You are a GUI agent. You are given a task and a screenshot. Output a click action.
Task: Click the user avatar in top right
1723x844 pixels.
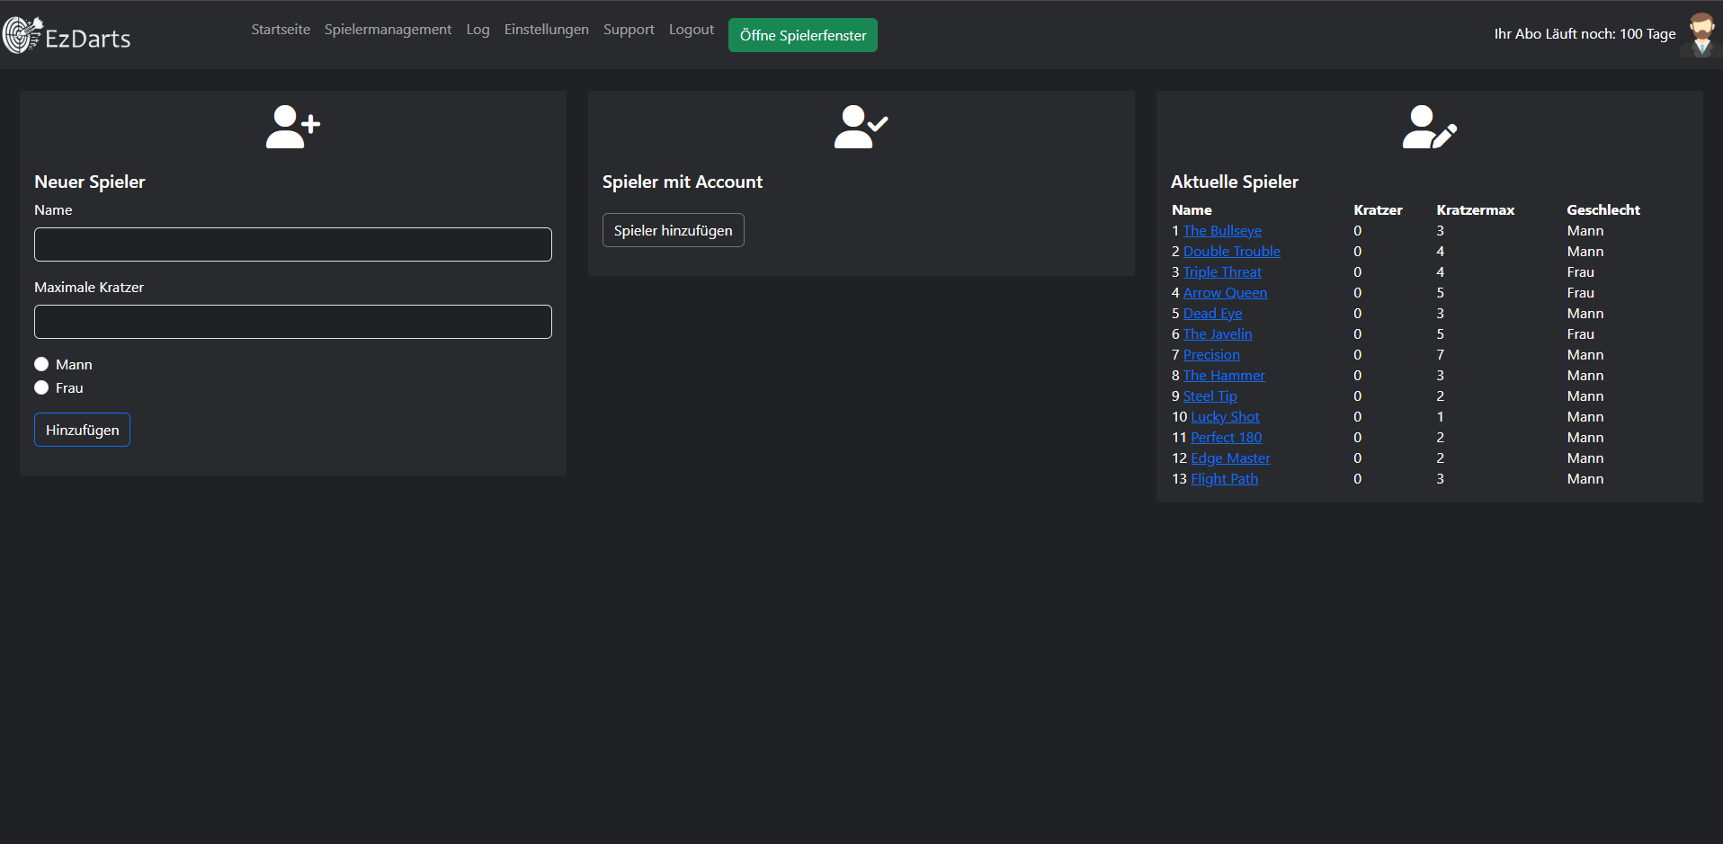point(1701,35)
